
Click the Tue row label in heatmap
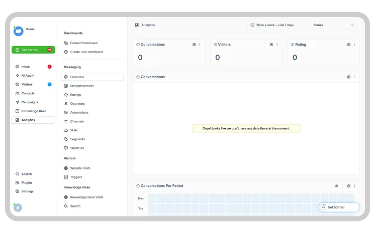[141, 208]
